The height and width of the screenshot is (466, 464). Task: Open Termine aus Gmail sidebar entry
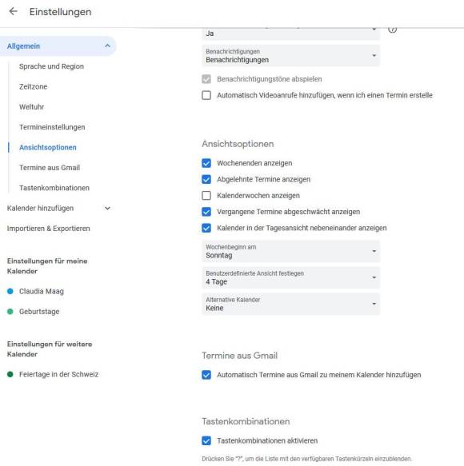[50, 168]
